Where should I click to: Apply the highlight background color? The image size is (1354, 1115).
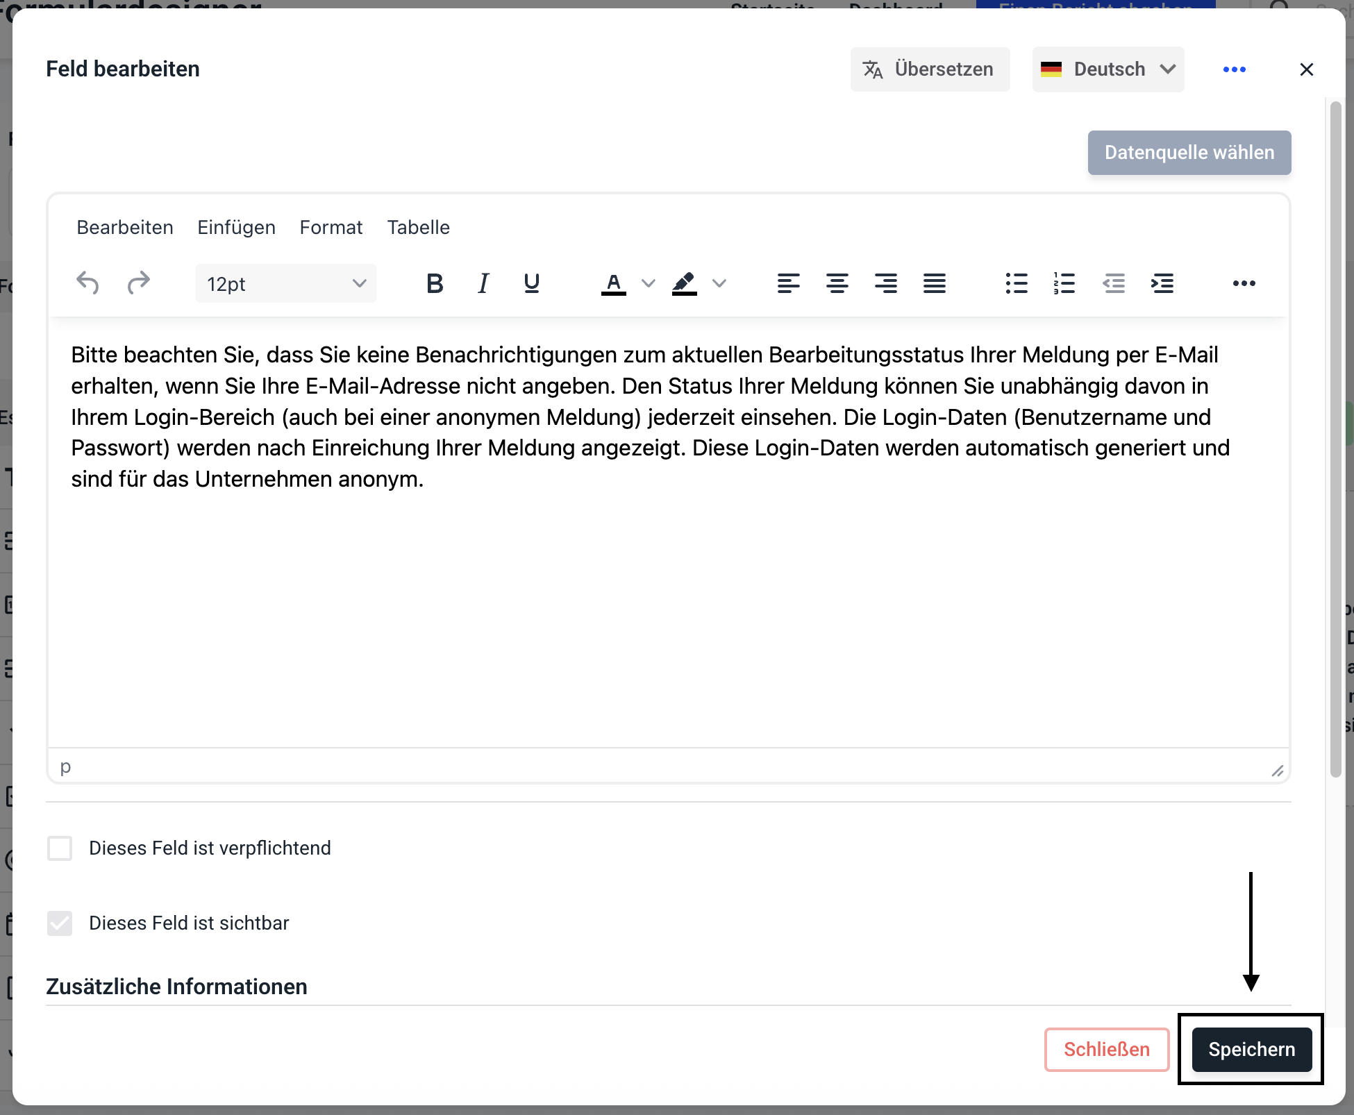(x=685, y=283)
